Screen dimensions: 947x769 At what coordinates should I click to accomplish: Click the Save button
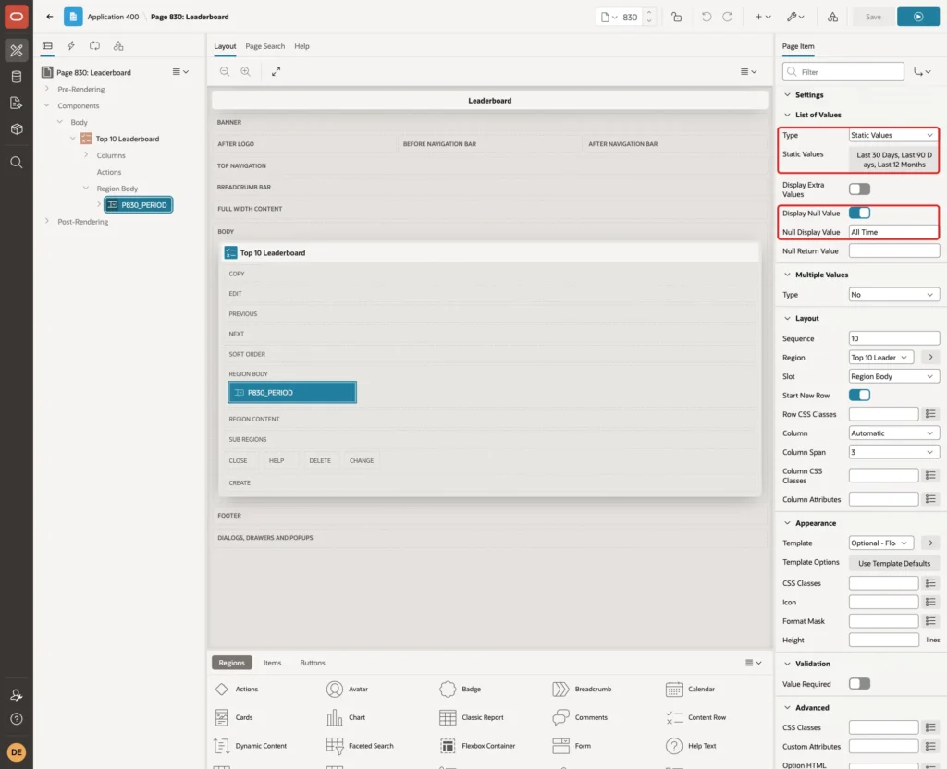873,17
